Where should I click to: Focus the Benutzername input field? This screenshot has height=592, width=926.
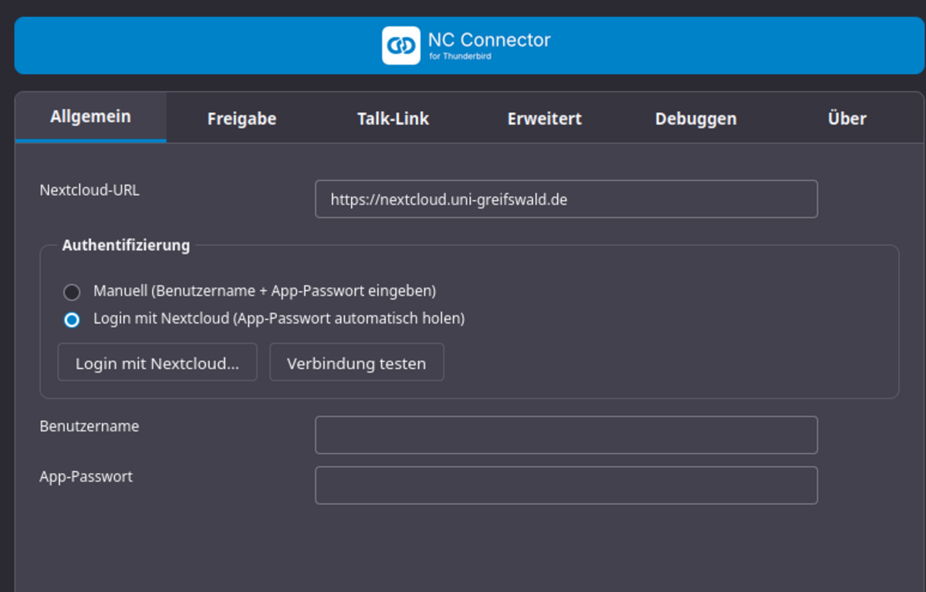tap(566, 435)
